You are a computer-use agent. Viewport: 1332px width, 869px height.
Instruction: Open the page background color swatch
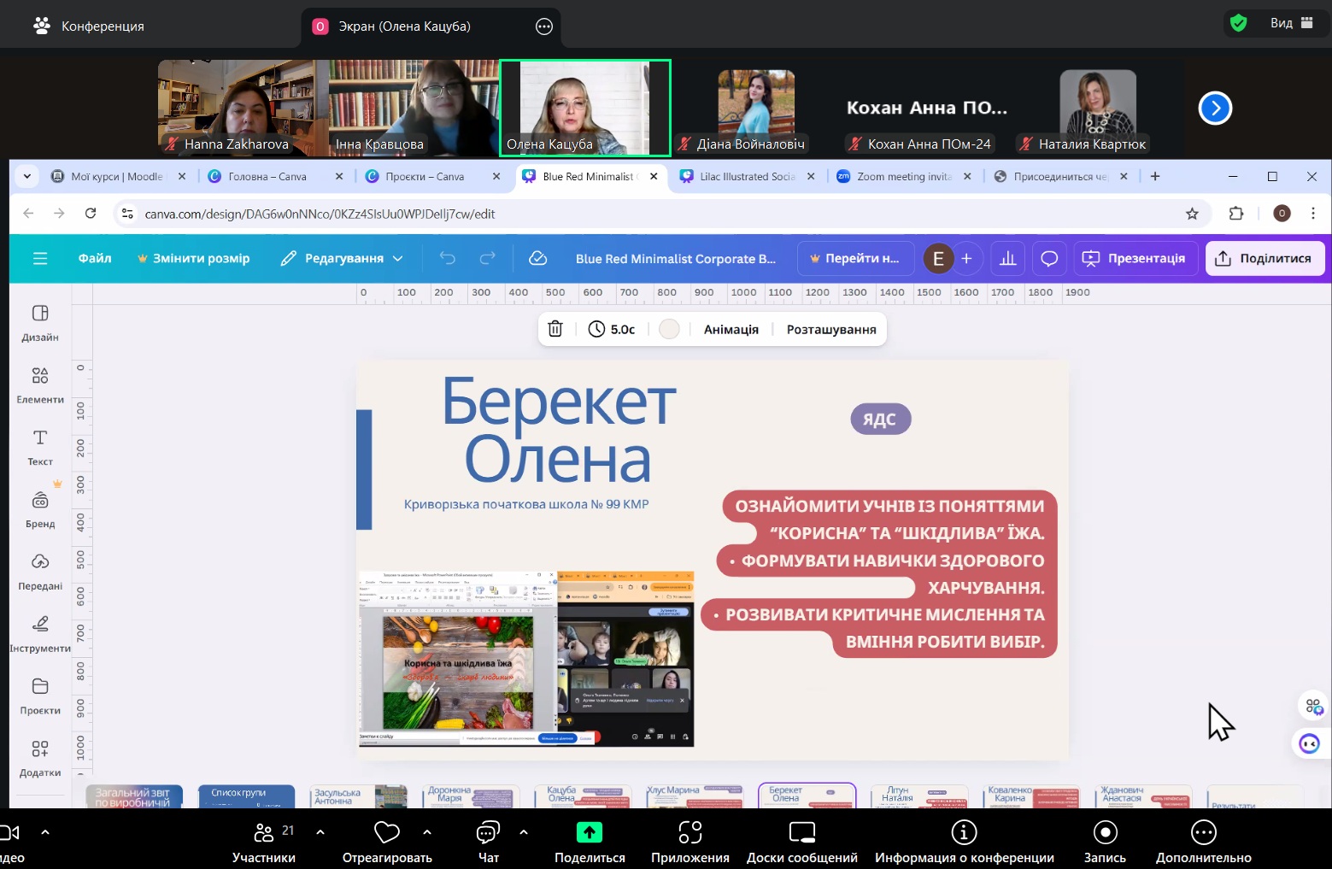[669, 329]
